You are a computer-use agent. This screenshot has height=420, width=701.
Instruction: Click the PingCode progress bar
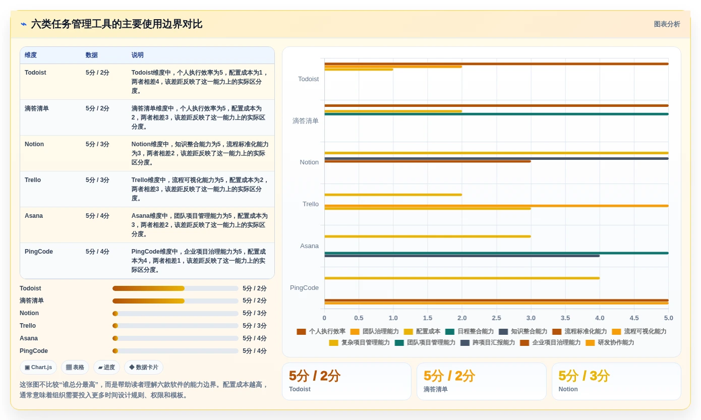pos(176,351)
